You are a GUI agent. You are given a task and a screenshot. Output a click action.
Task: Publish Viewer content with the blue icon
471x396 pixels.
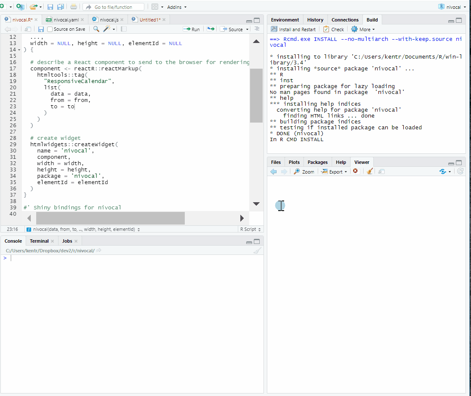pos(442,171)
